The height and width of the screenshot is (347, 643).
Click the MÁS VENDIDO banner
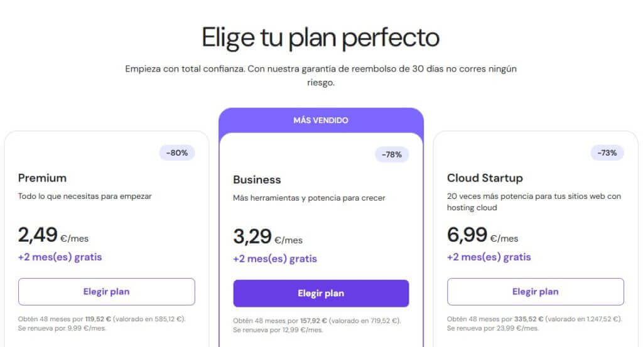coord(321,120)
